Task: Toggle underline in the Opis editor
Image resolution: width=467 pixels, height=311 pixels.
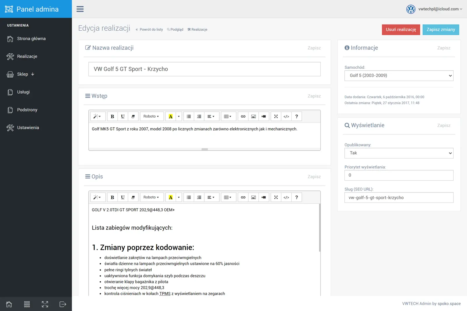Action: [123, 198]
